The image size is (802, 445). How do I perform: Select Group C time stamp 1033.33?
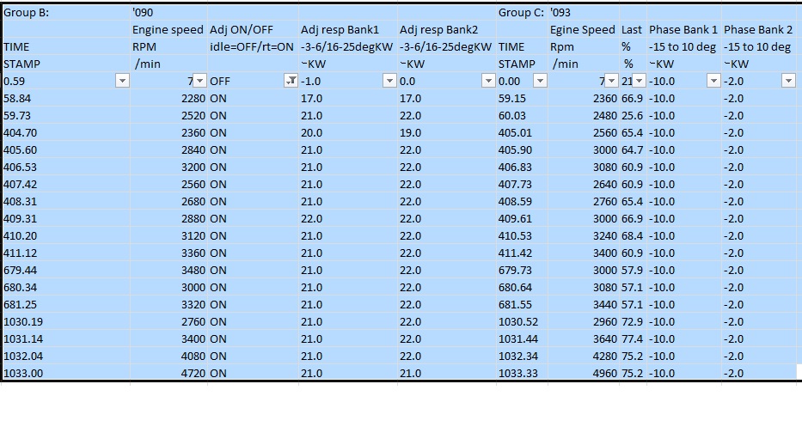tap(523, 373)
